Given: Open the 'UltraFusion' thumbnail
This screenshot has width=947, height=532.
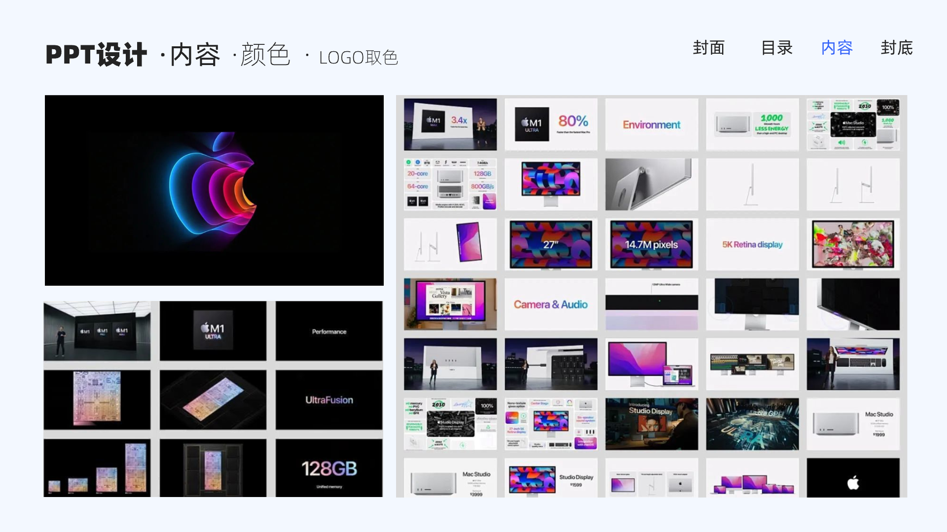Looking at the screenshot, I should [329, 400].
